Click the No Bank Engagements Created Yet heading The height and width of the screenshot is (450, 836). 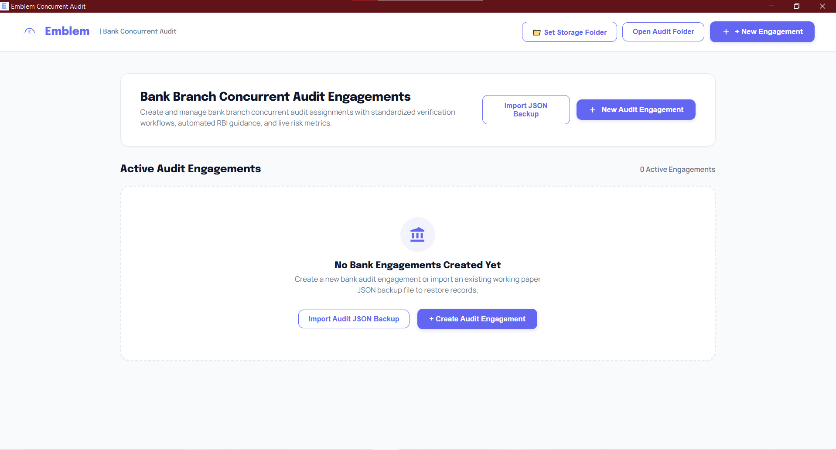(417, 265)
